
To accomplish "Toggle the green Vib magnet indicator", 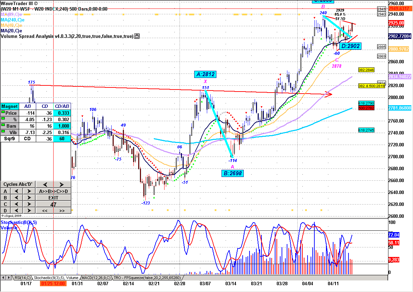I will coord(3,132).
